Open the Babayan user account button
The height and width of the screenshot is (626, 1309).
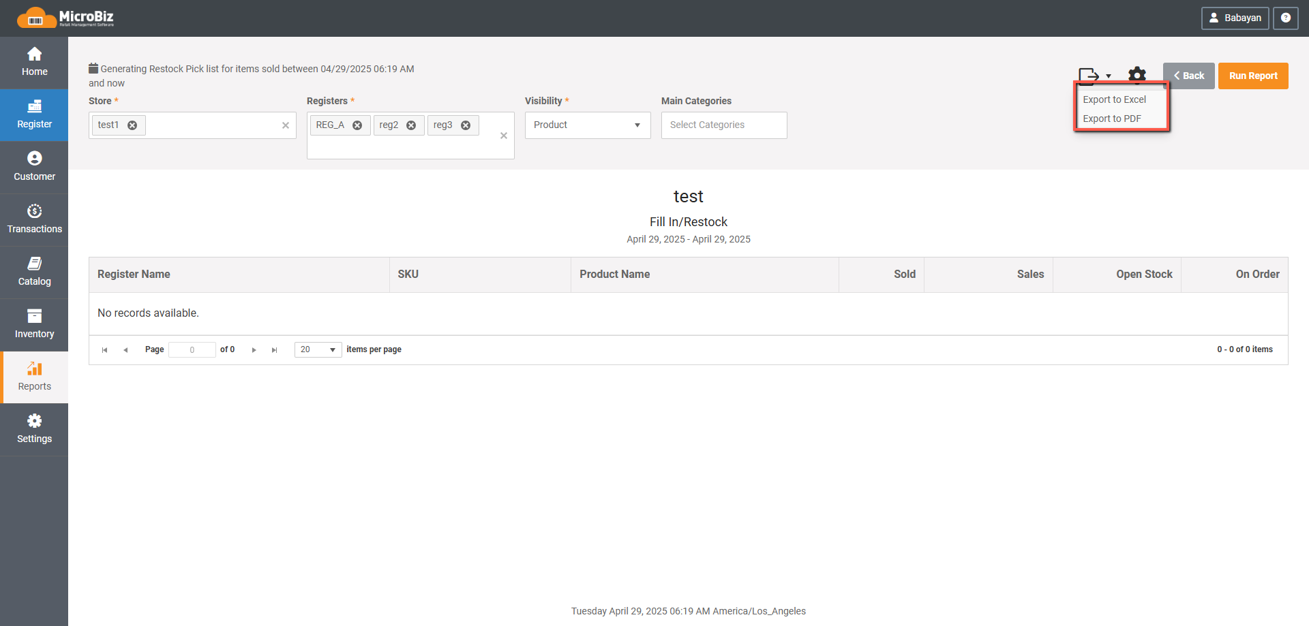[1235, 18]
